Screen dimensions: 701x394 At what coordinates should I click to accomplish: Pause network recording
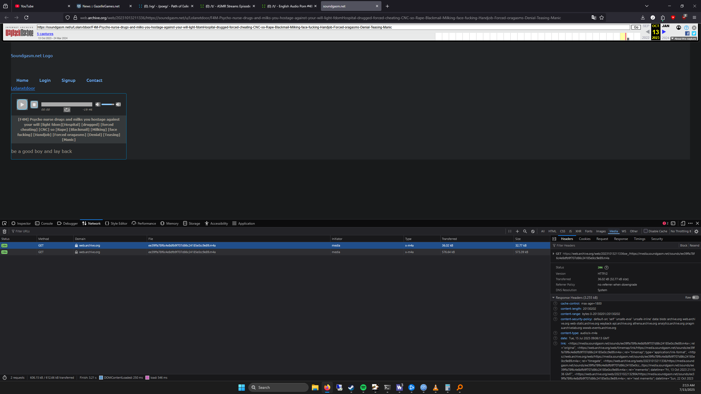(x=510, y=231)
